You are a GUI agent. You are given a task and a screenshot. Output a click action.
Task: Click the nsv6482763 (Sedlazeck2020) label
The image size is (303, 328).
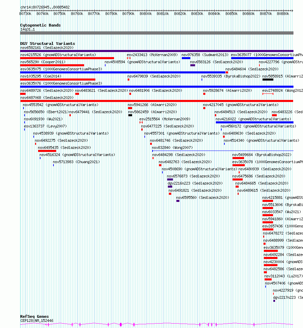[185, 162]
